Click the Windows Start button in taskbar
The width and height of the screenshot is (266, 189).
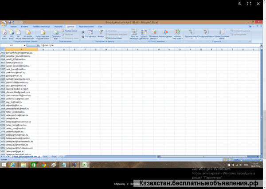coord(4,165)
